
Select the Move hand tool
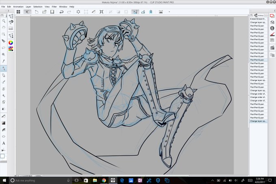(x=4, y=28)
